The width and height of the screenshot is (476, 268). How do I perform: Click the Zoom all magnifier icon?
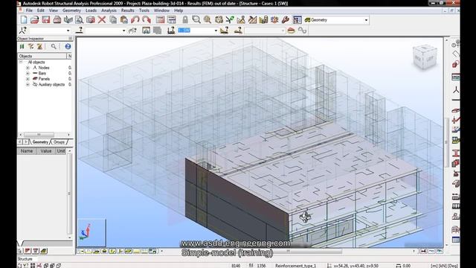[208, 20]
